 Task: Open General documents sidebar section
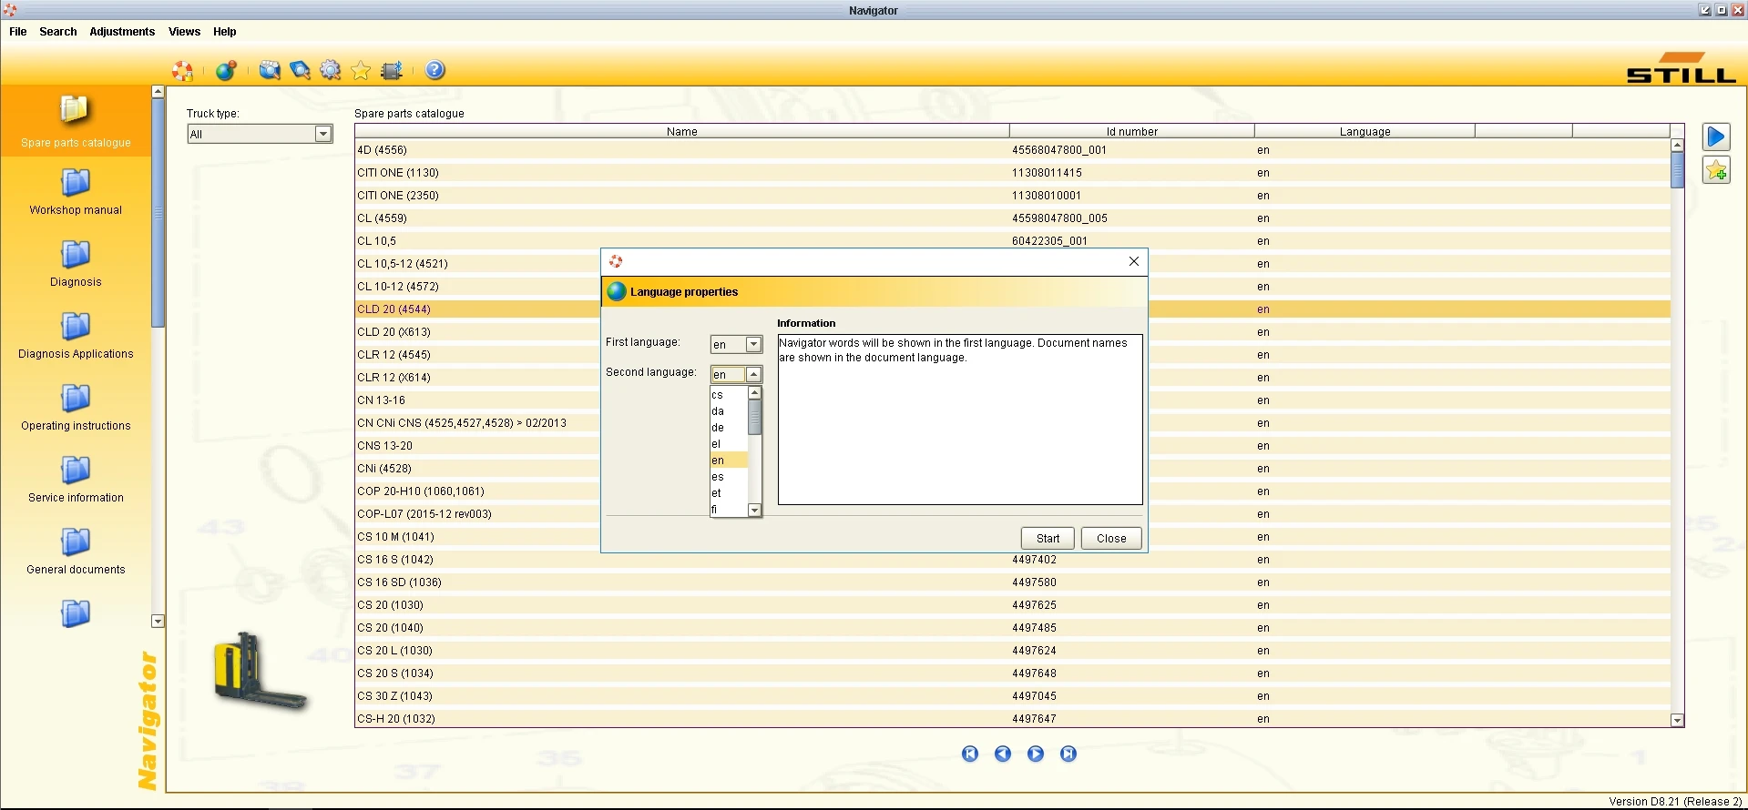pyautogui.click(x=76, y=552)
